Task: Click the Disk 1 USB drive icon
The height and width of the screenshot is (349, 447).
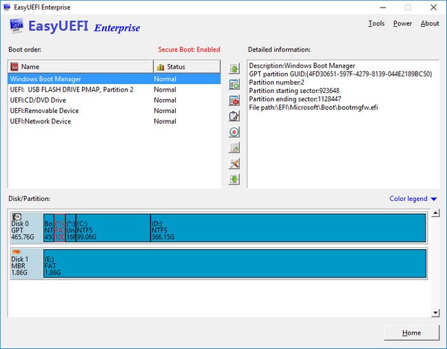Action: click(17, 252)
